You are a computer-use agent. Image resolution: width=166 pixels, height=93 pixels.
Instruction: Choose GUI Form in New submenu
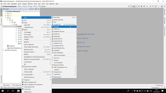(64, 58)
